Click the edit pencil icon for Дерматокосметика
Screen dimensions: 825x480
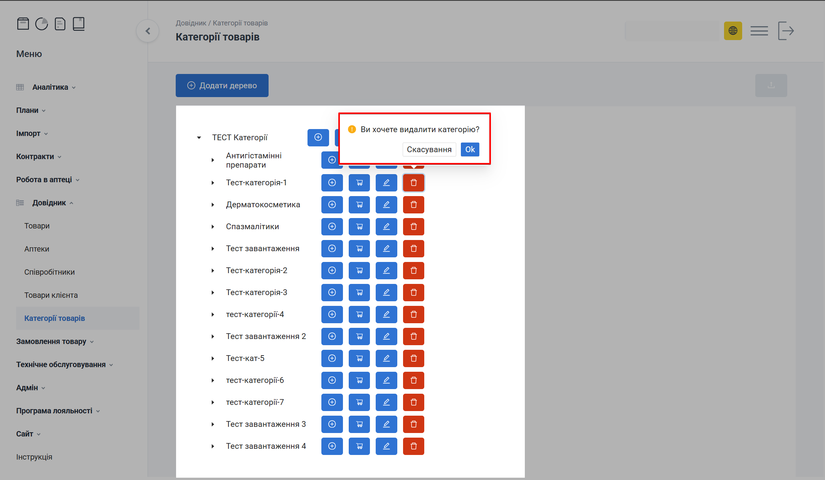pyautogui.click(x=386, y=205)
